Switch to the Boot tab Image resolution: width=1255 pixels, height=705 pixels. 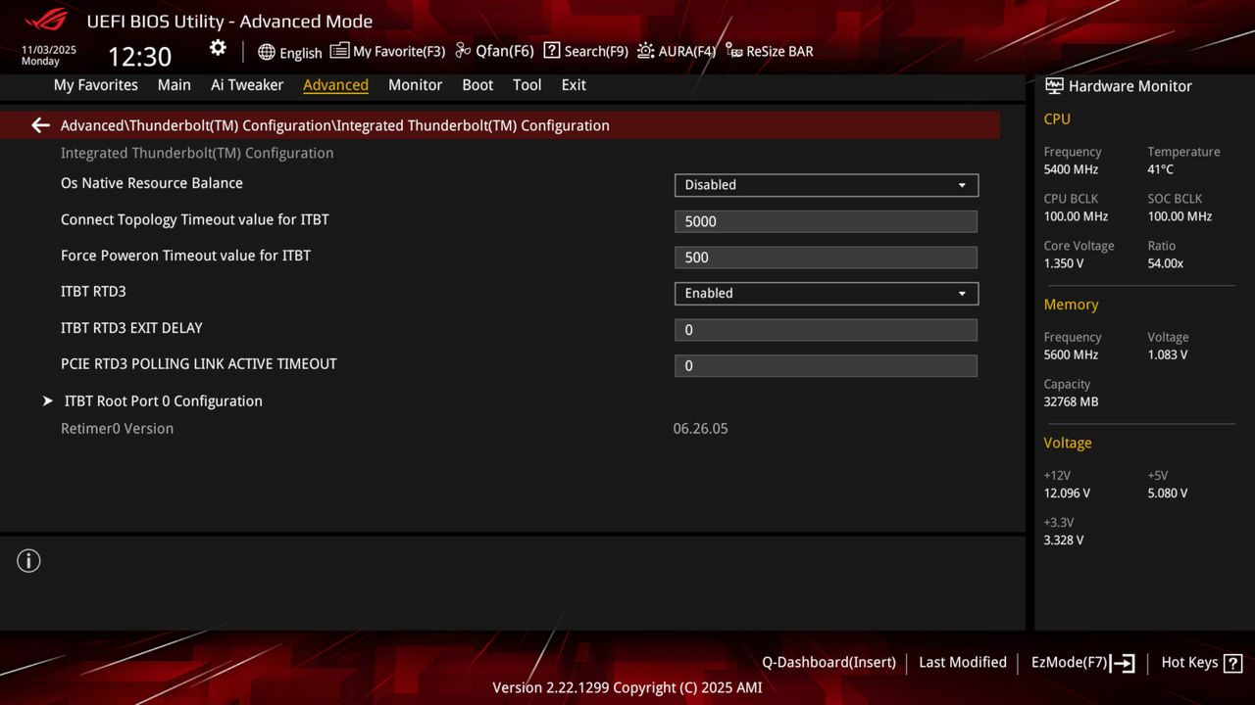(x=477, y=85)
